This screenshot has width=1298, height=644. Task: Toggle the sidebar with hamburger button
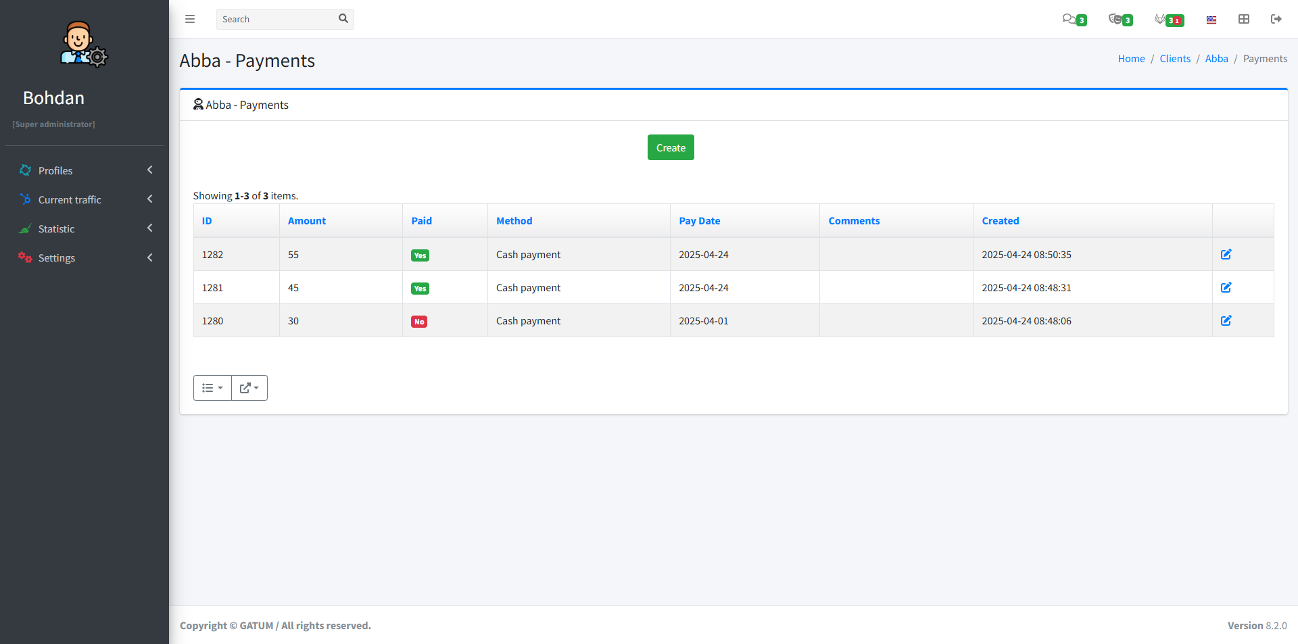[190, 19]
